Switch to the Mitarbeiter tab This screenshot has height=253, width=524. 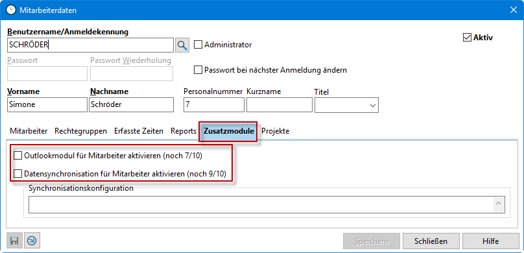point(29,131)
